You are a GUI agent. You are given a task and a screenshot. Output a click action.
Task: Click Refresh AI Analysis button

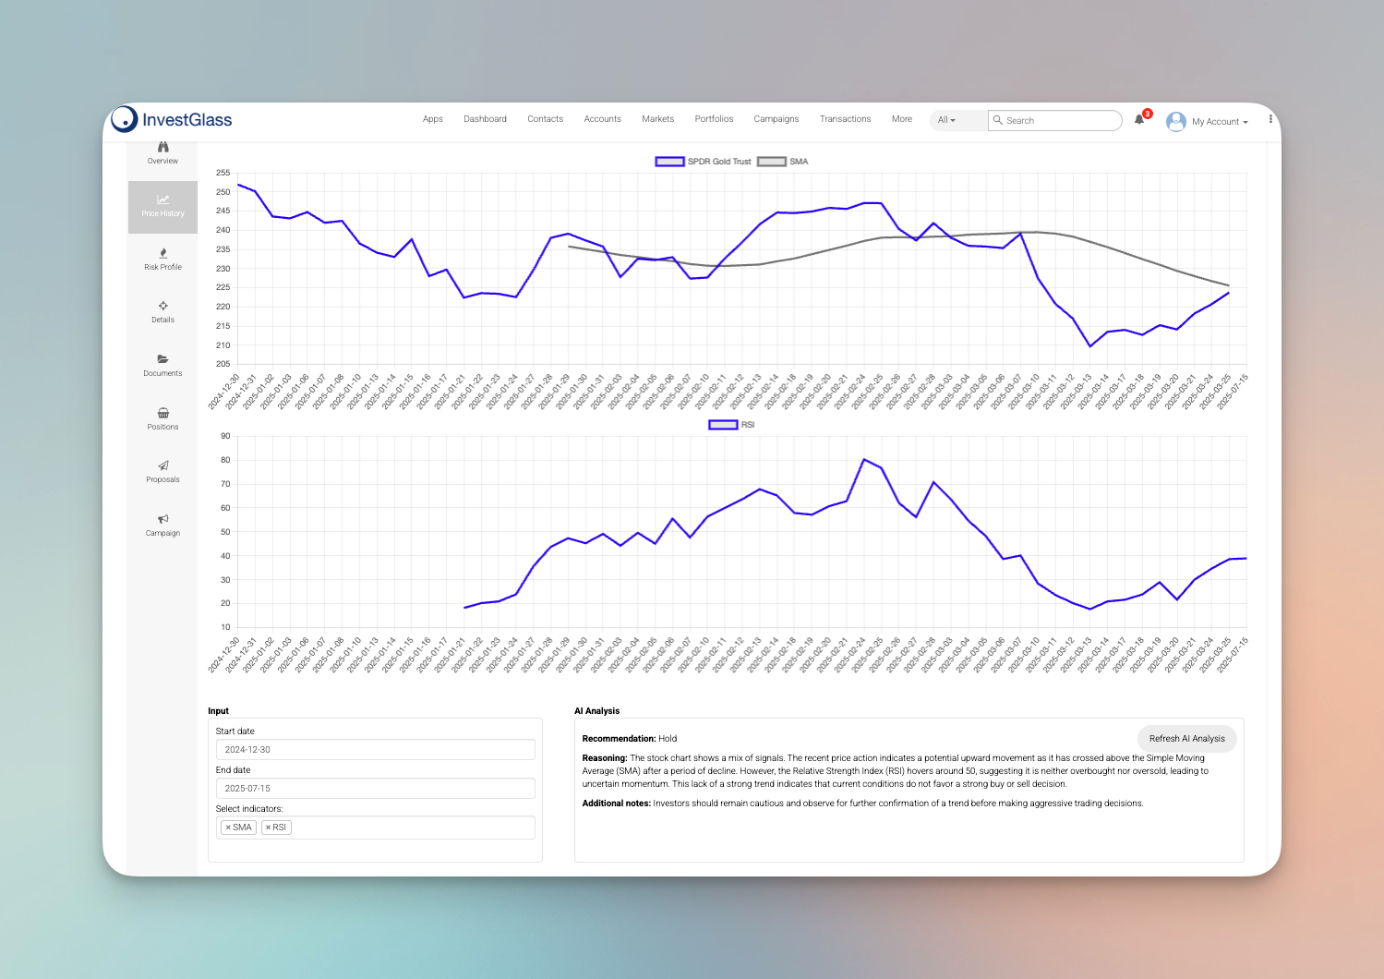1186,738
